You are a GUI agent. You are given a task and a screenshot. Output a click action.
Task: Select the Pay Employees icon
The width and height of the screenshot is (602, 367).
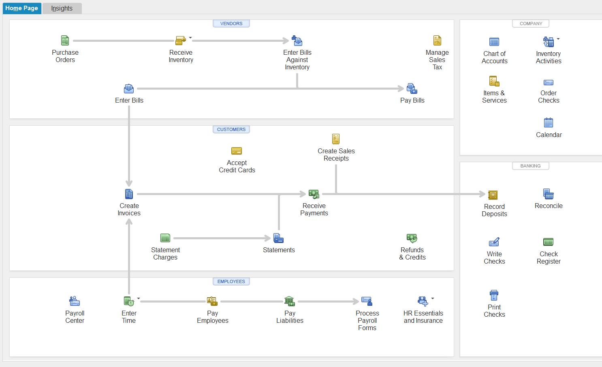tap(212, 301)
